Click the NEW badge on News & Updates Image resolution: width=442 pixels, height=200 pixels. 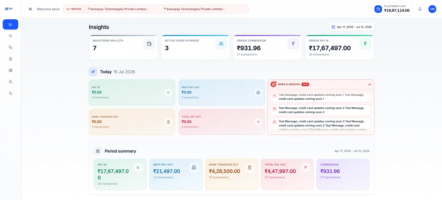point(305,84)
